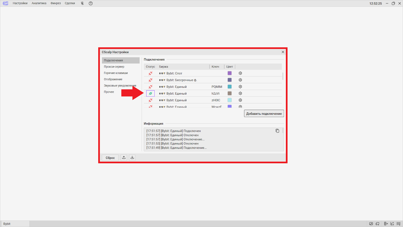Click the Статус column header
This screenshot has width=403, height=227.
click(x=150, y=67)
